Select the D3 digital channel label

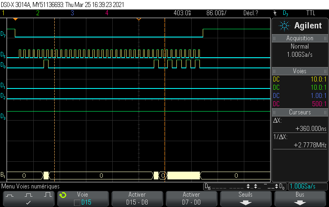click(x=3, y=116)
